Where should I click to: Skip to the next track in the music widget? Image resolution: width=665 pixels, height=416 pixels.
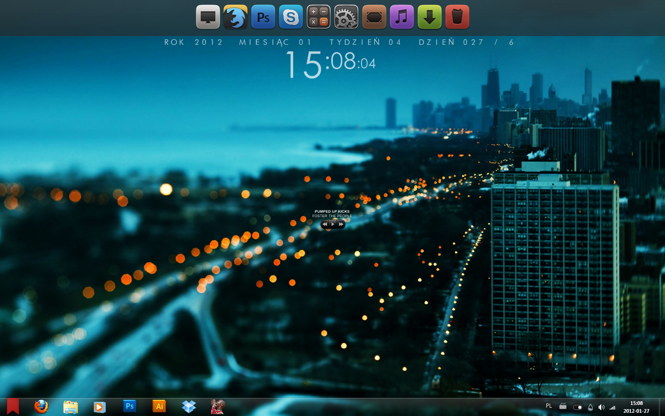pos(341,224)
